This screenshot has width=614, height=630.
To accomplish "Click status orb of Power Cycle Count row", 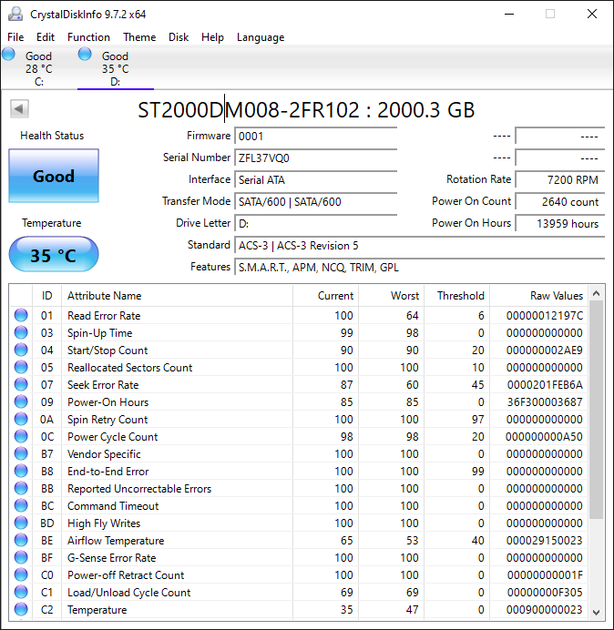I will 21,436.
